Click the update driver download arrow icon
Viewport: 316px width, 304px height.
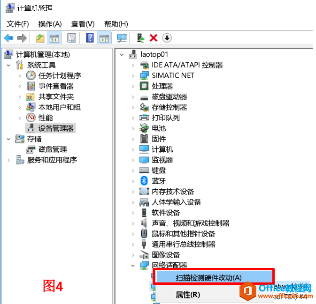coord(167,38)
